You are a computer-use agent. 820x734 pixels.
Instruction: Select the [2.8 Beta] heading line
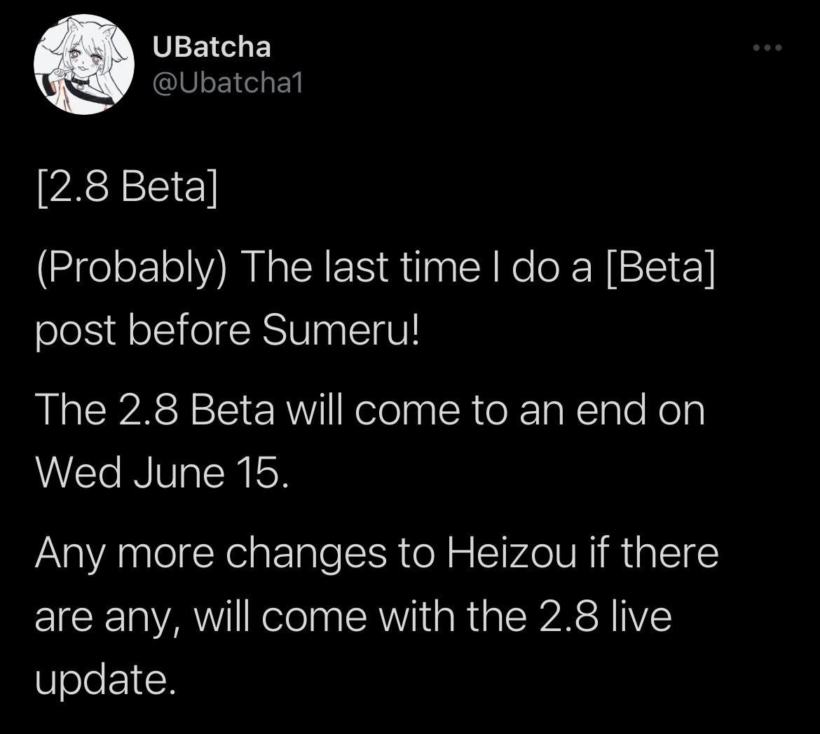pyautogui.click(x=127, y=187)
